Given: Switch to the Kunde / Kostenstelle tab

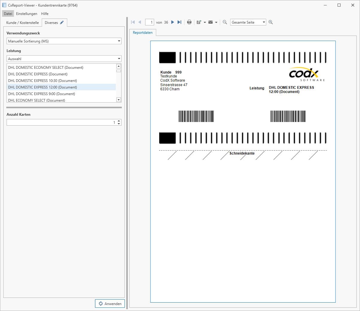Looking at the screenshot, I should click(x=22, y=23).
